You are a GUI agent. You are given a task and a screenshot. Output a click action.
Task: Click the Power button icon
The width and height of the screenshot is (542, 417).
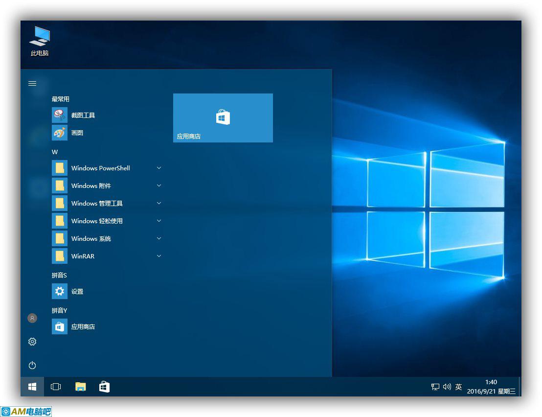click(x=32, y=365)
